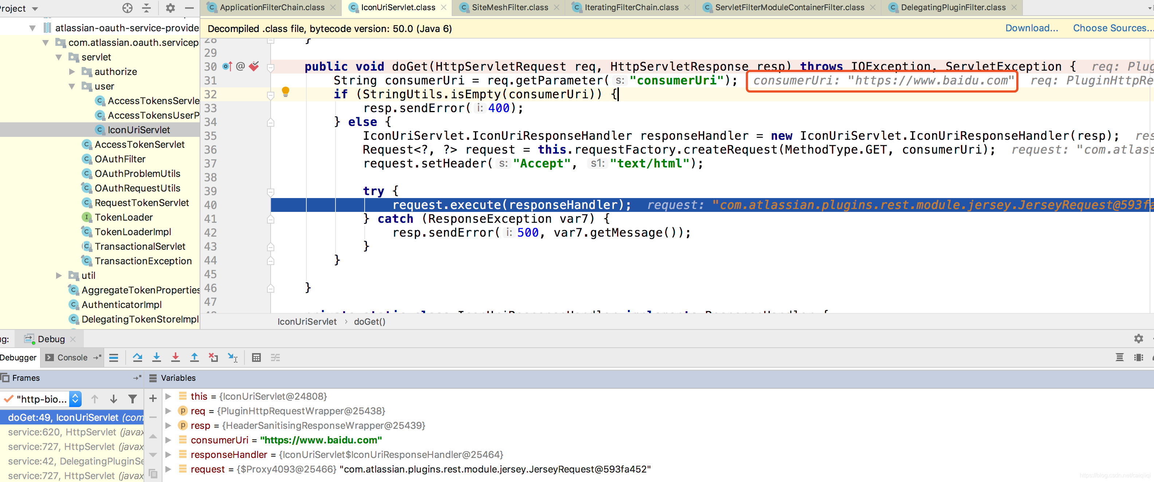The image size is (1154, 482).
Task: Click the Choose Sources link
Action: [x=1110, y=28]
